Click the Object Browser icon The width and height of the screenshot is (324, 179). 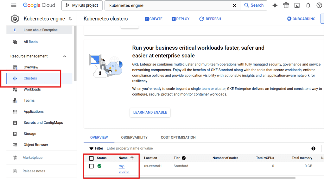15,145
